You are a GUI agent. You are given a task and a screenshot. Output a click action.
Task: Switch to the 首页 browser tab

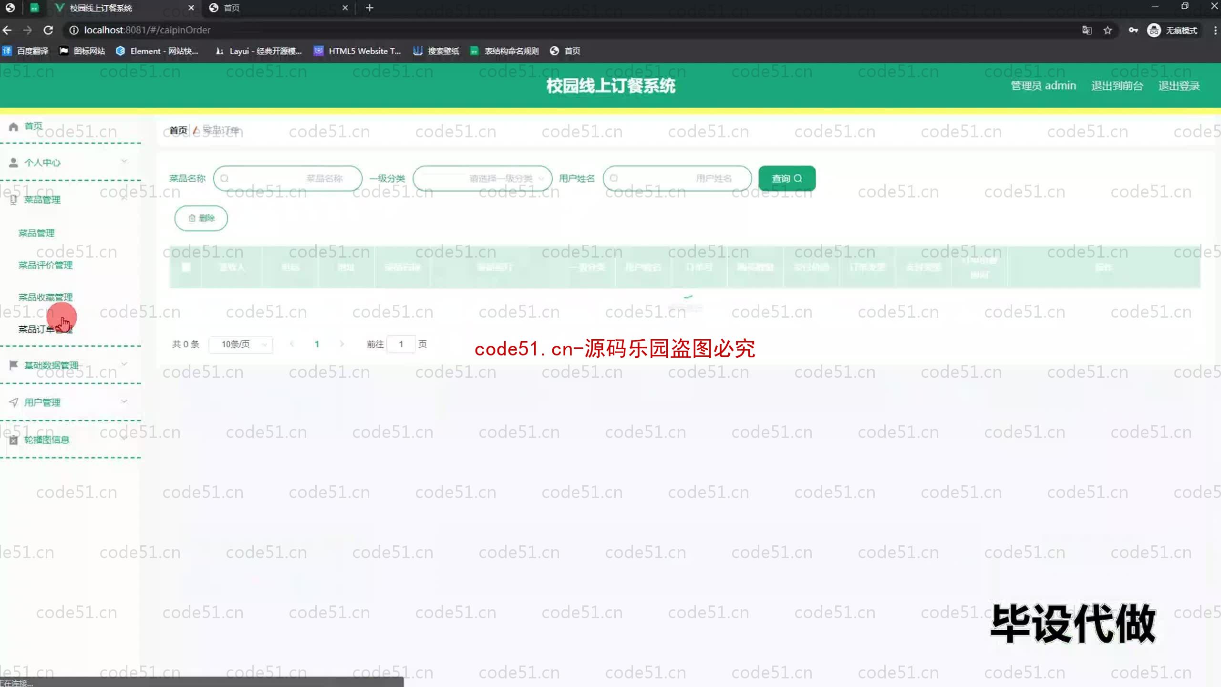pos(279,8)
